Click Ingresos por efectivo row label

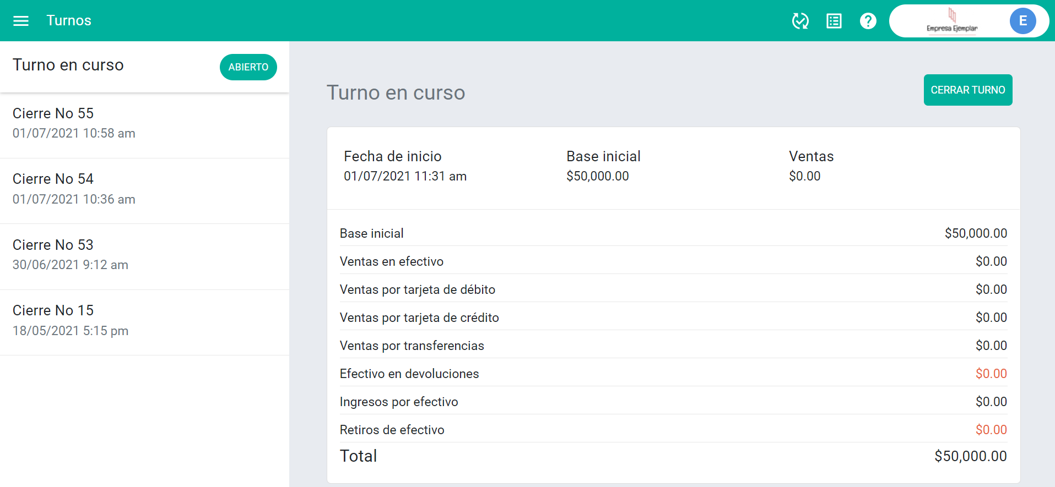[399, 402]
